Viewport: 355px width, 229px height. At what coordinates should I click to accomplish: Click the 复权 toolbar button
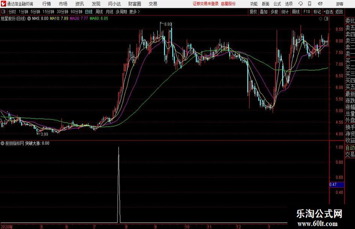pyautogui.click(x=253, y=12)
